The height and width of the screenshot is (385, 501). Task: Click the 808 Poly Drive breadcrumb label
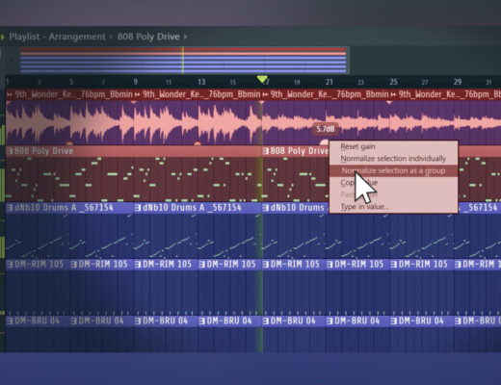[148, 37]
